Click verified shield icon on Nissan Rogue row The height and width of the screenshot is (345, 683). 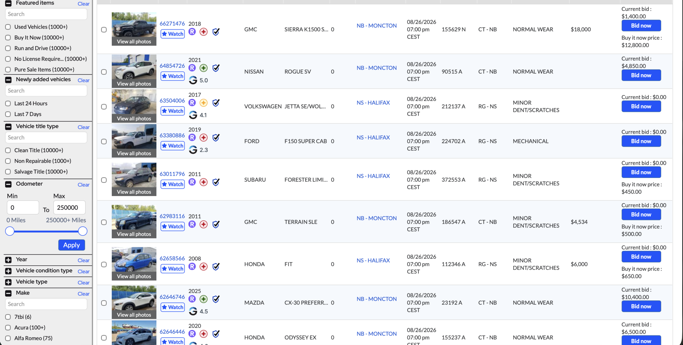click(216, 68)
